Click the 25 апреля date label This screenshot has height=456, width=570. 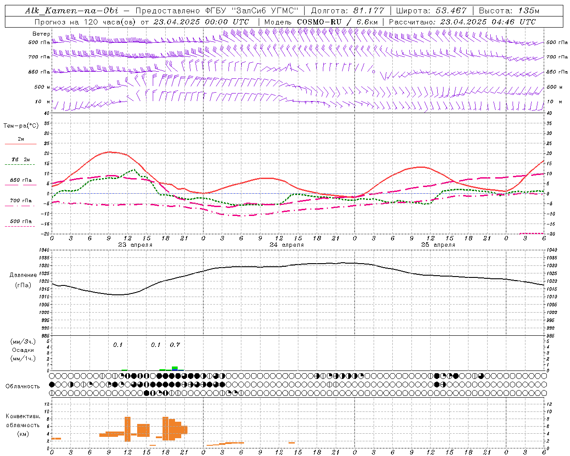coord(438,245)
